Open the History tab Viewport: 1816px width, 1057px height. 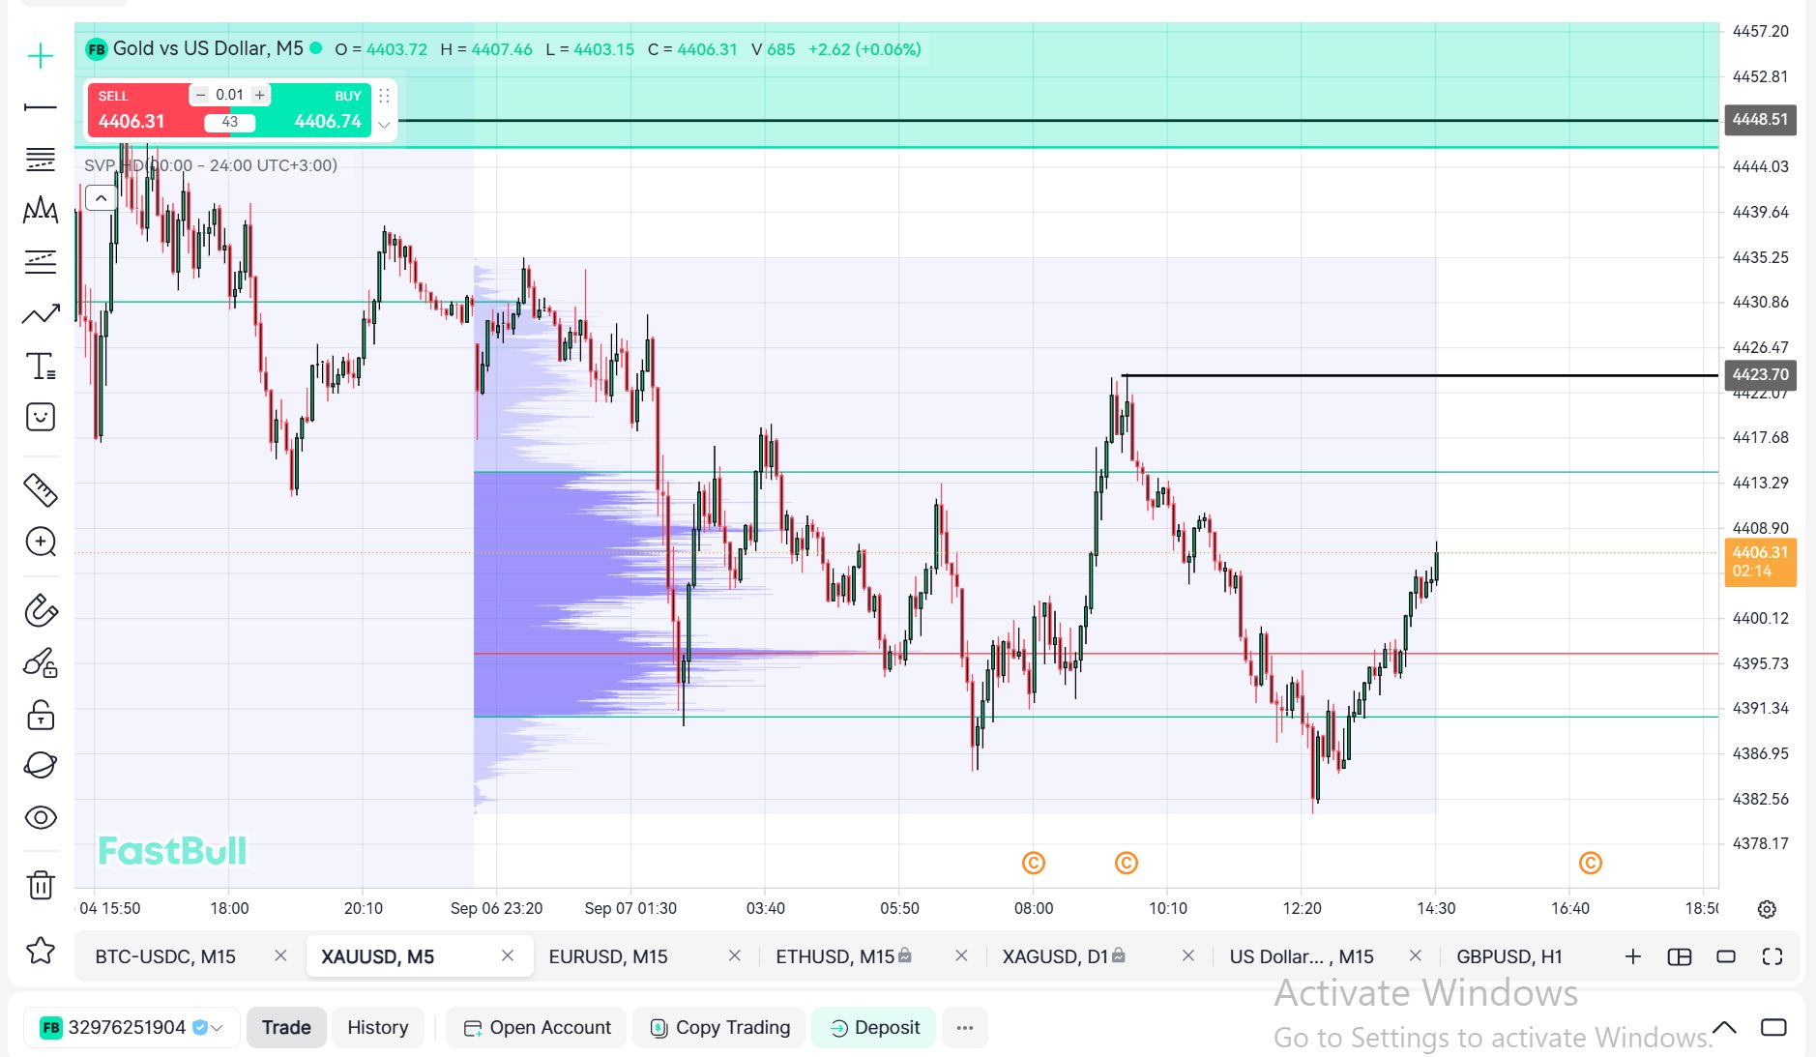(378, 1027)
